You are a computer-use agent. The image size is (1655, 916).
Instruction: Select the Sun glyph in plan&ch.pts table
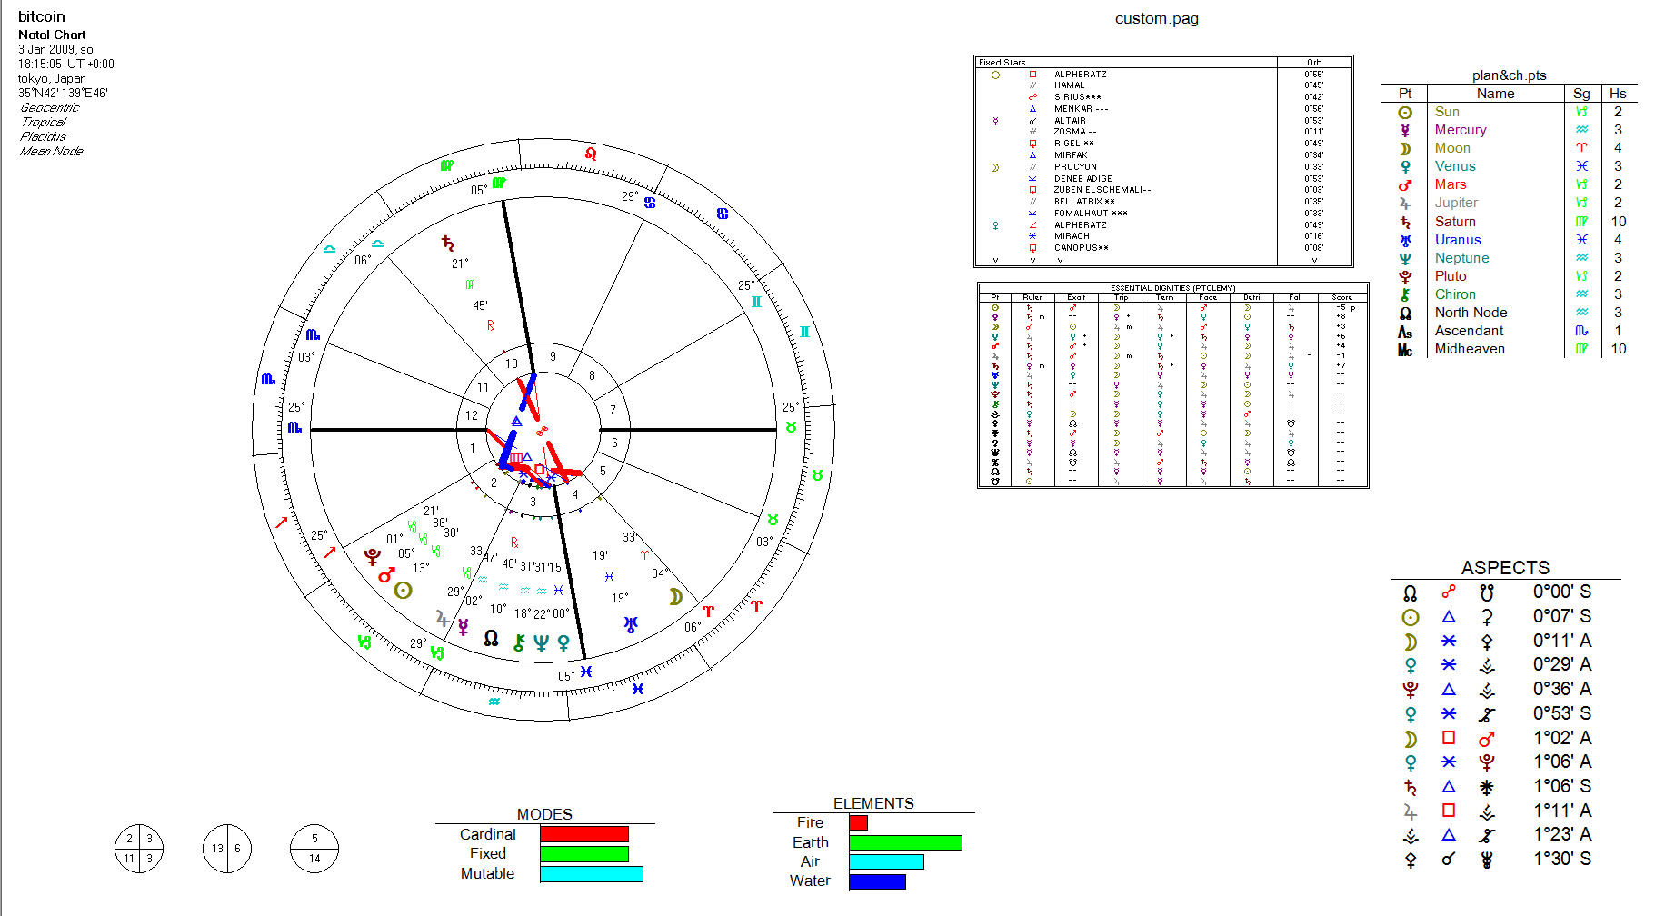[x=1404, y=112]
